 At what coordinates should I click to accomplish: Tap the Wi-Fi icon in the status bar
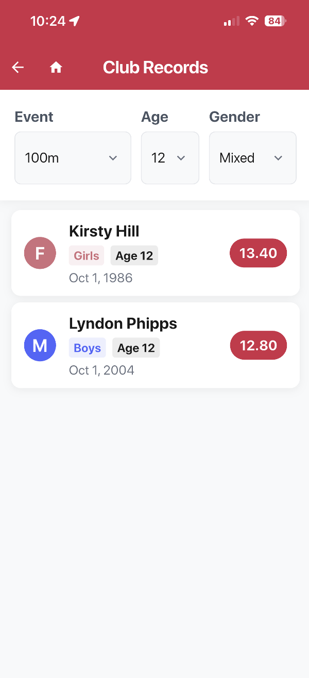pos(252,21)
